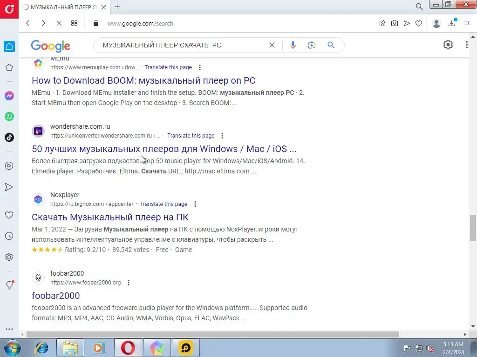Viewport: 477px width, 357px height.
Task: Open sidebar Settings gear
Action: [9, 257]
